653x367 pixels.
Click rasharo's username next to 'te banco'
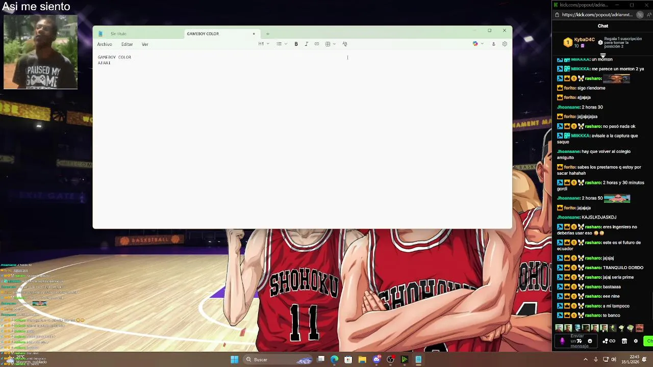(593, 316)
